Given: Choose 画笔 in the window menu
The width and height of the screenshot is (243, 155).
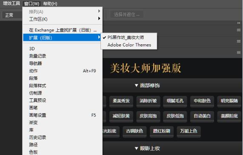Looking at the screenshot, I should pyautogui.click(x=63, y=108).
